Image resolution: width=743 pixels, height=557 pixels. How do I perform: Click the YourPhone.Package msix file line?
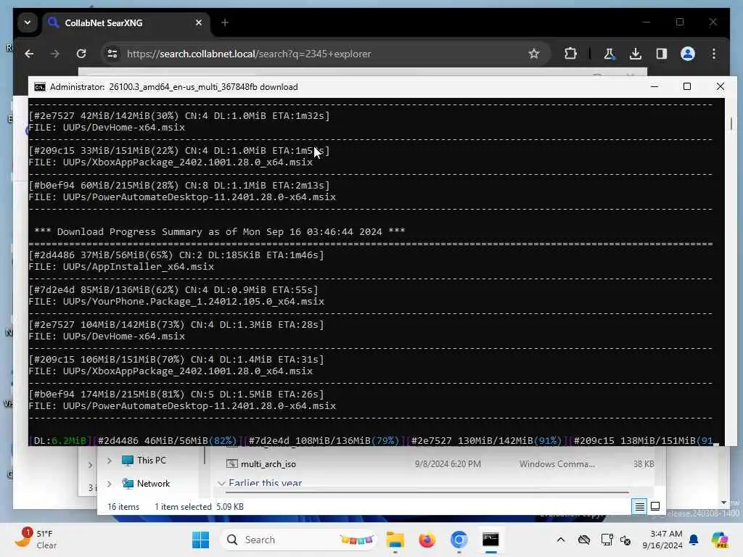(x=176, y=302)
